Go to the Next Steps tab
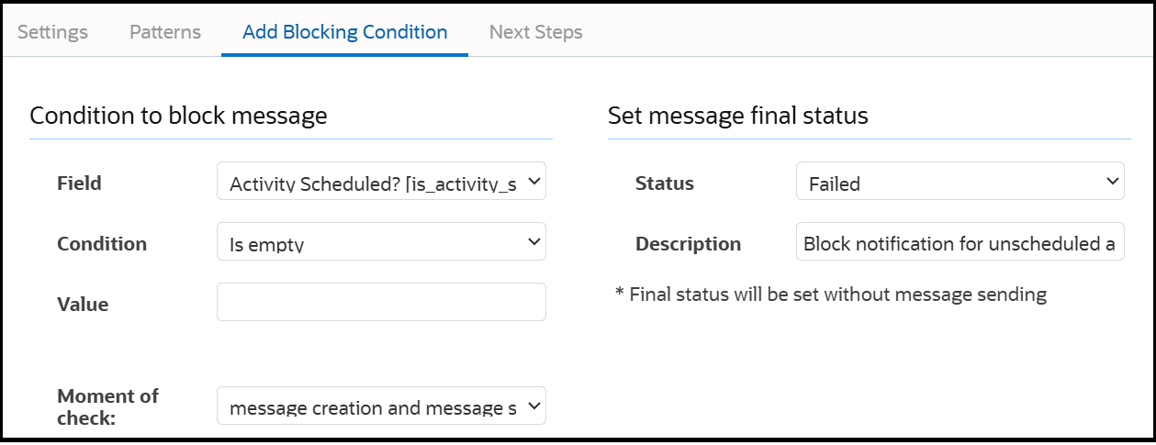The height and width of the screenshot is (445, 1156). [x=535, y=32]
